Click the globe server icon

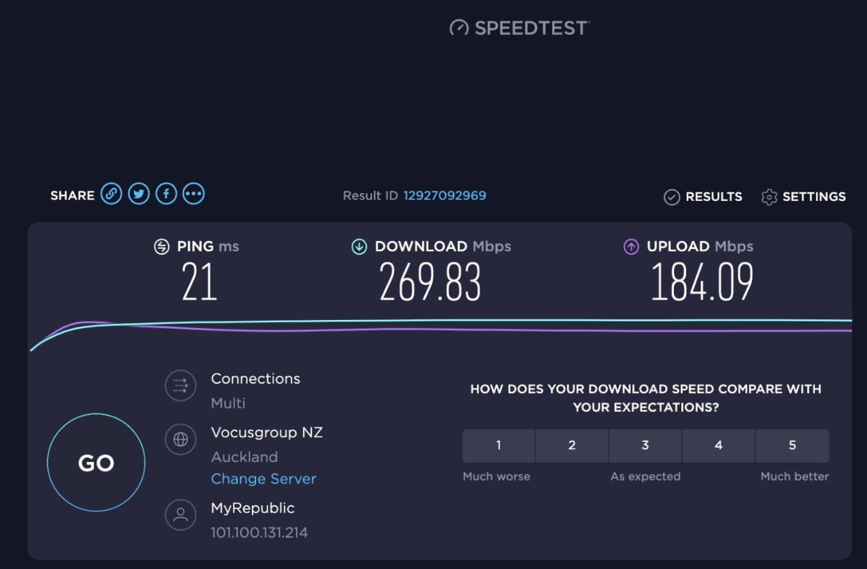[180, 439]
